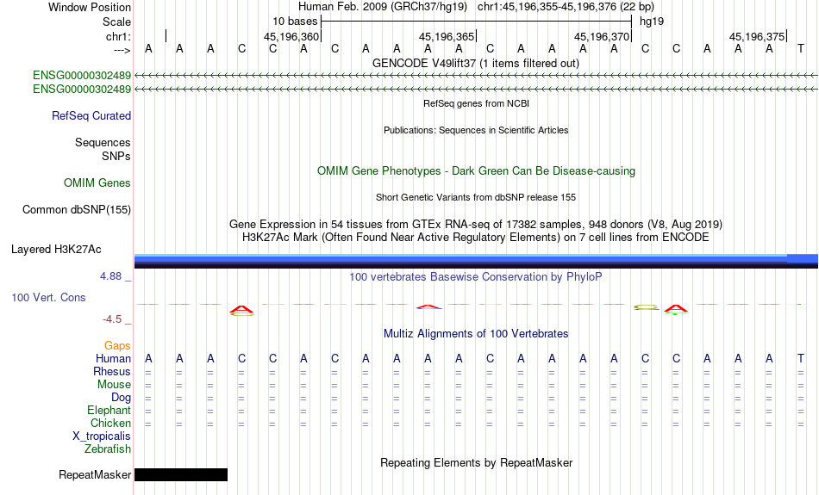
Task: Click the chr1: ruler label
Action: coord(118,36)
